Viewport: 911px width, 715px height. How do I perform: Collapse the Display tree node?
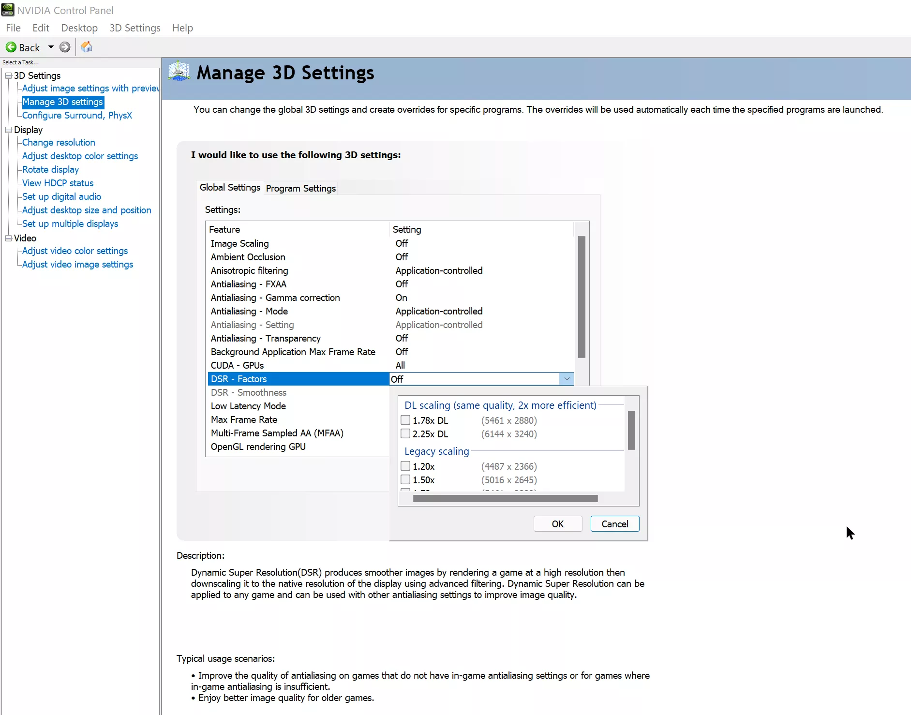coord(8,130)
